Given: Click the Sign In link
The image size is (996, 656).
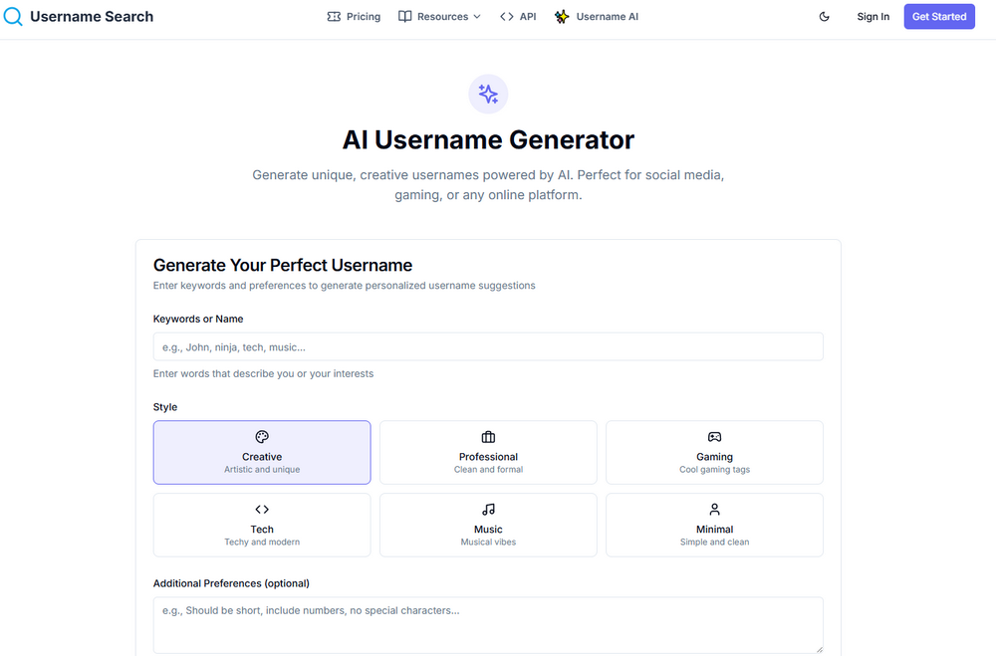Looking at the screenshot, I should 872,16.
